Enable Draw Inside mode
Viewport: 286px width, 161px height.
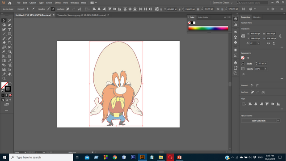pyautogui.click(x=10, y=100)
